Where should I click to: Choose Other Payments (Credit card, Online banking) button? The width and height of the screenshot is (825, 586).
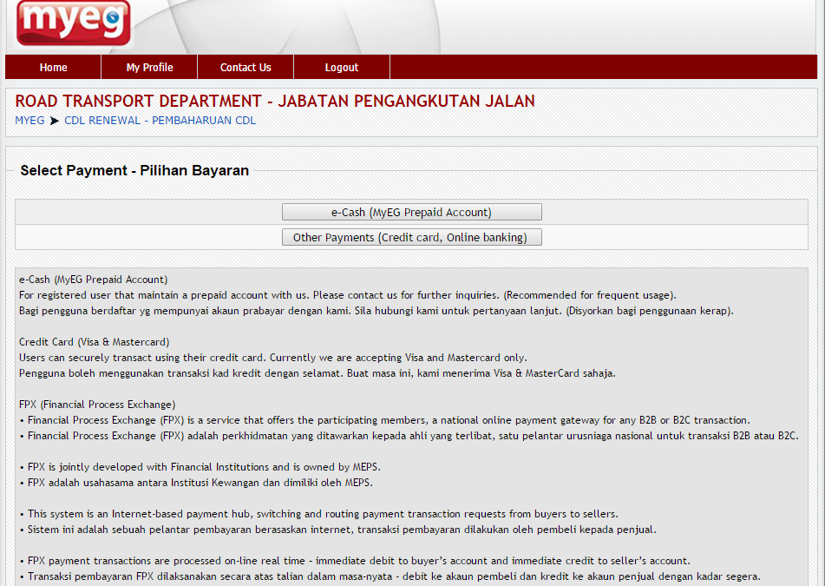pyautogui.click(x=411, y=238)
